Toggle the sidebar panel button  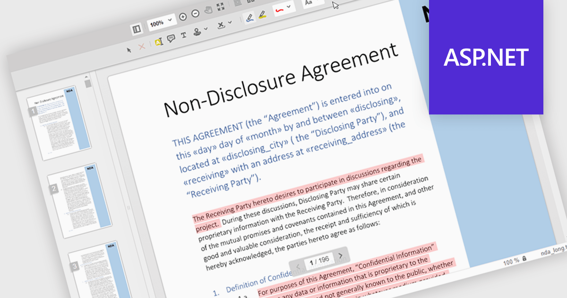pyautogui.click(x=137, y=30)
